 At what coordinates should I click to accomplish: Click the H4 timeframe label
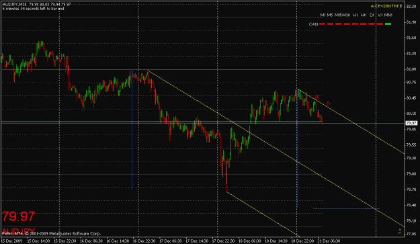click(363, 15)
